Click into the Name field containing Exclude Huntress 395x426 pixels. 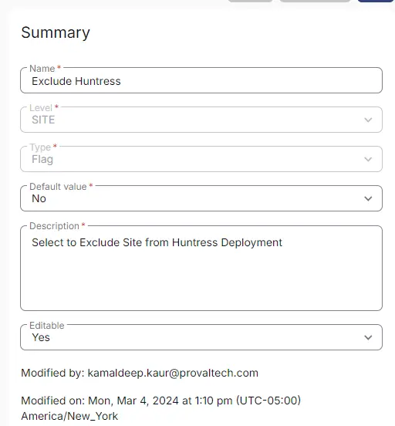pyautogui.click(x=201, y=80)
